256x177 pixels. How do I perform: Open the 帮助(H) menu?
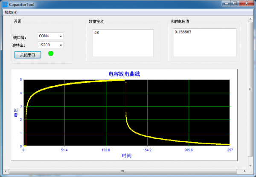(x=11, y=12)
